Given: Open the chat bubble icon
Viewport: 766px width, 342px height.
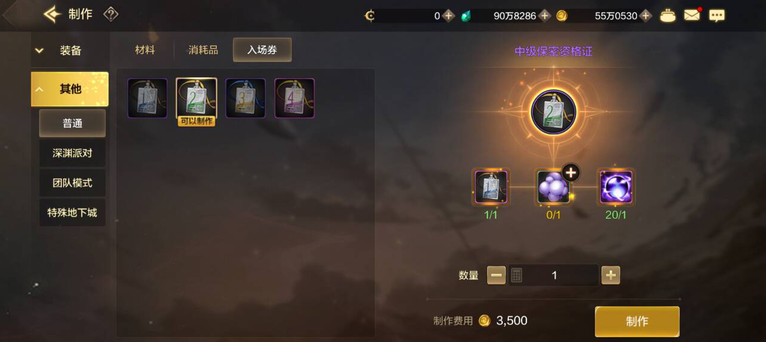Looking at the screenshot, I should tap(717, 16).
